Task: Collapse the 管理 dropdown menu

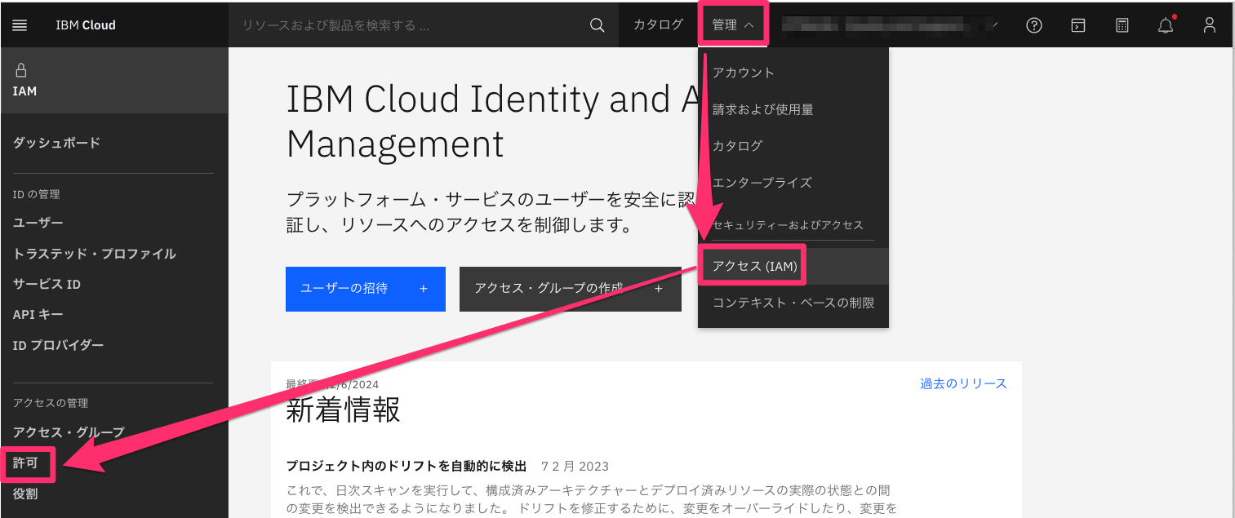Action: 732,25
